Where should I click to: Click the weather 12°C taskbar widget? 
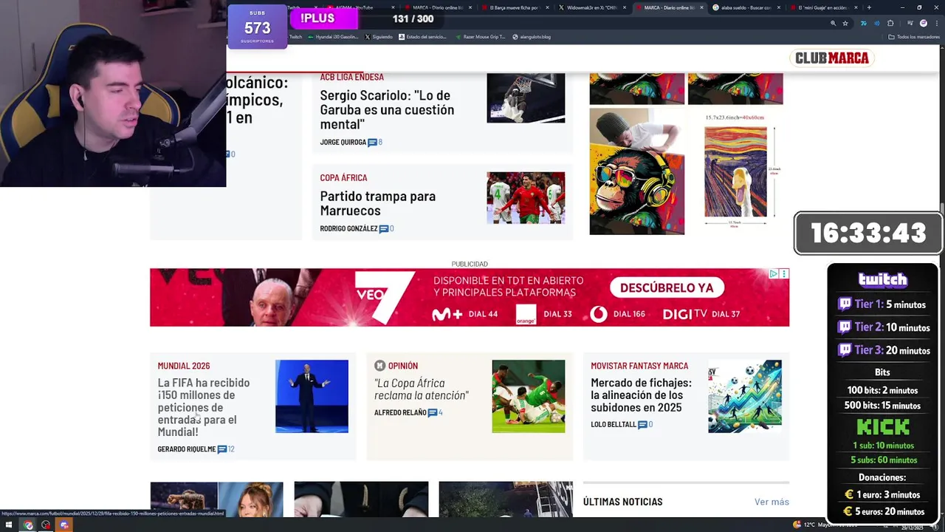coord(823,525)
